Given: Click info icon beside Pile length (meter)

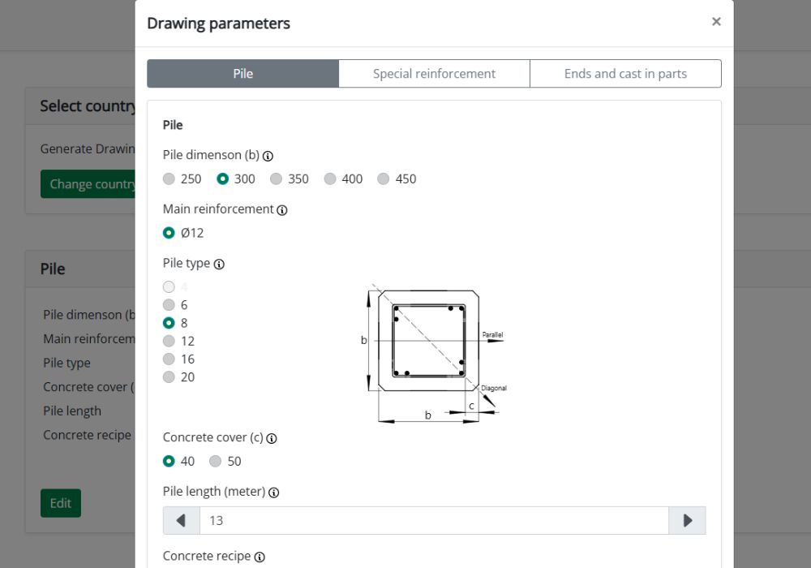Looking at the screenshot, I should (x=273, y=493).
